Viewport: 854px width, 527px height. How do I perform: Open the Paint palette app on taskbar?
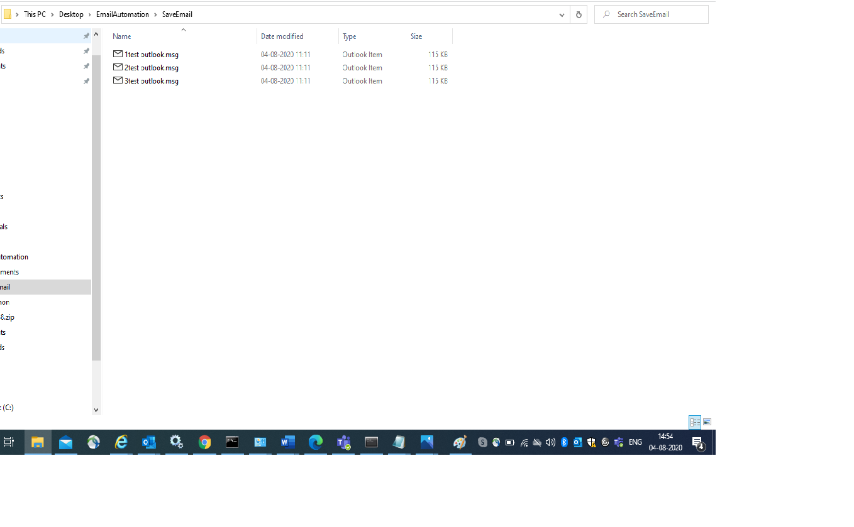(460, 442)
